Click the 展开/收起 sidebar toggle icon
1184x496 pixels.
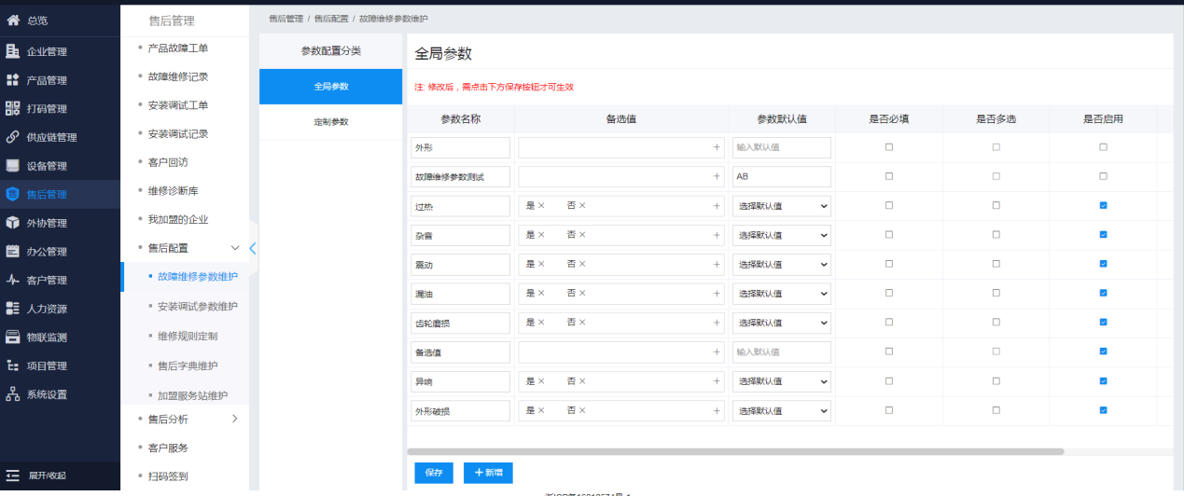point(13,475)
